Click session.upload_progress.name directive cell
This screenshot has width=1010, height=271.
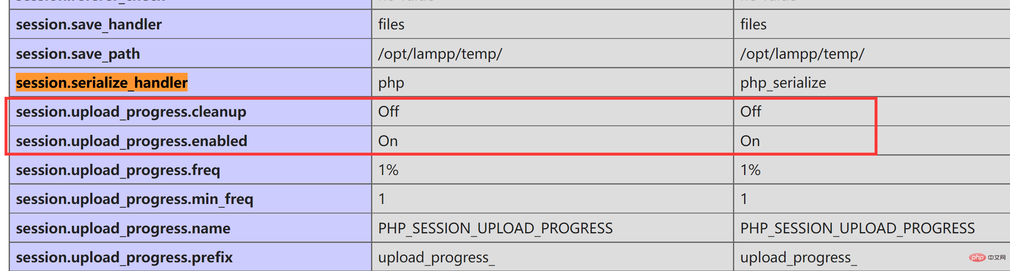(x=190, y=228)
